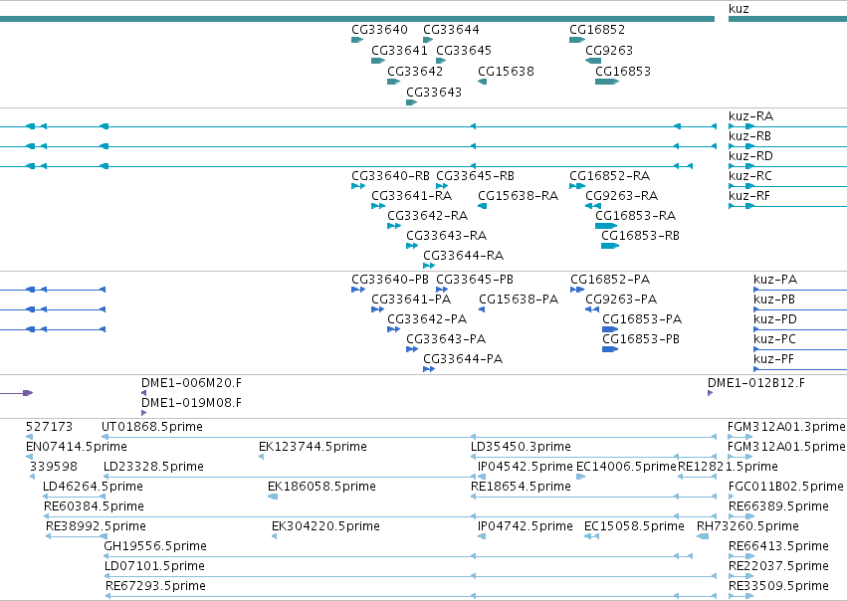Viewport: 847px width, 601px height.
Task: Click the CG33644-RA transcript arrows
Action: coord(429,266)
